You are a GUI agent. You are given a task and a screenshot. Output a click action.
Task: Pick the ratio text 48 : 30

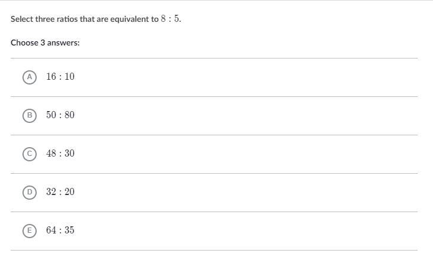click(60, 153)
